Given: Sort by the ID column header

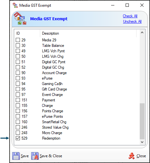Looking at the screenshot, I should coord(27,33).
